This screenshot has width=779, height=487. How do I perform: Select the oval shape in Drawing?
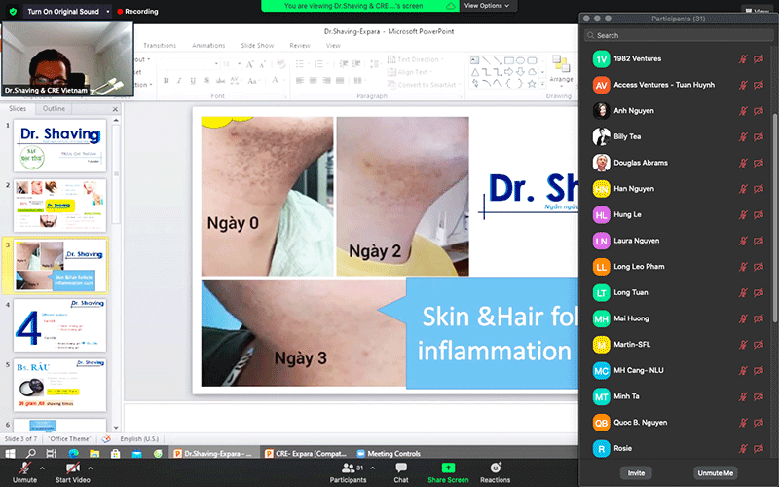click(520, 60)
